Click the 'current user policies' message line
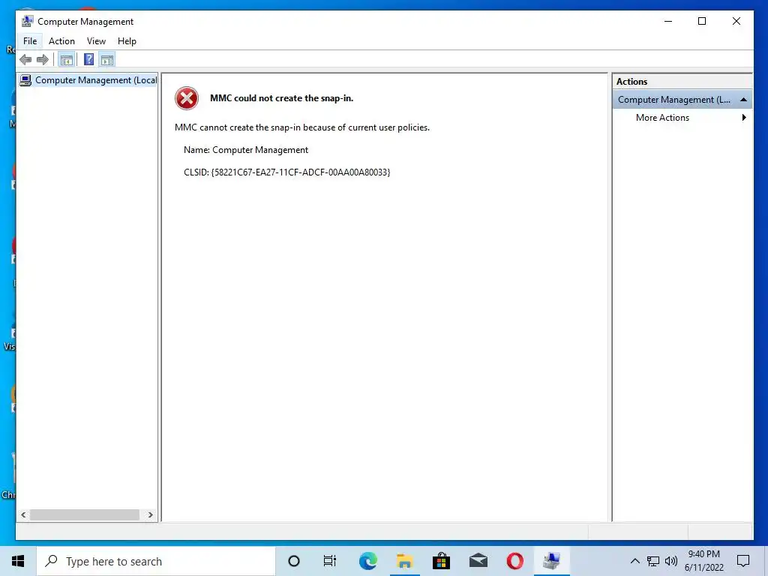This screenshot has width=768, height=576. click(x=301, y=127)
